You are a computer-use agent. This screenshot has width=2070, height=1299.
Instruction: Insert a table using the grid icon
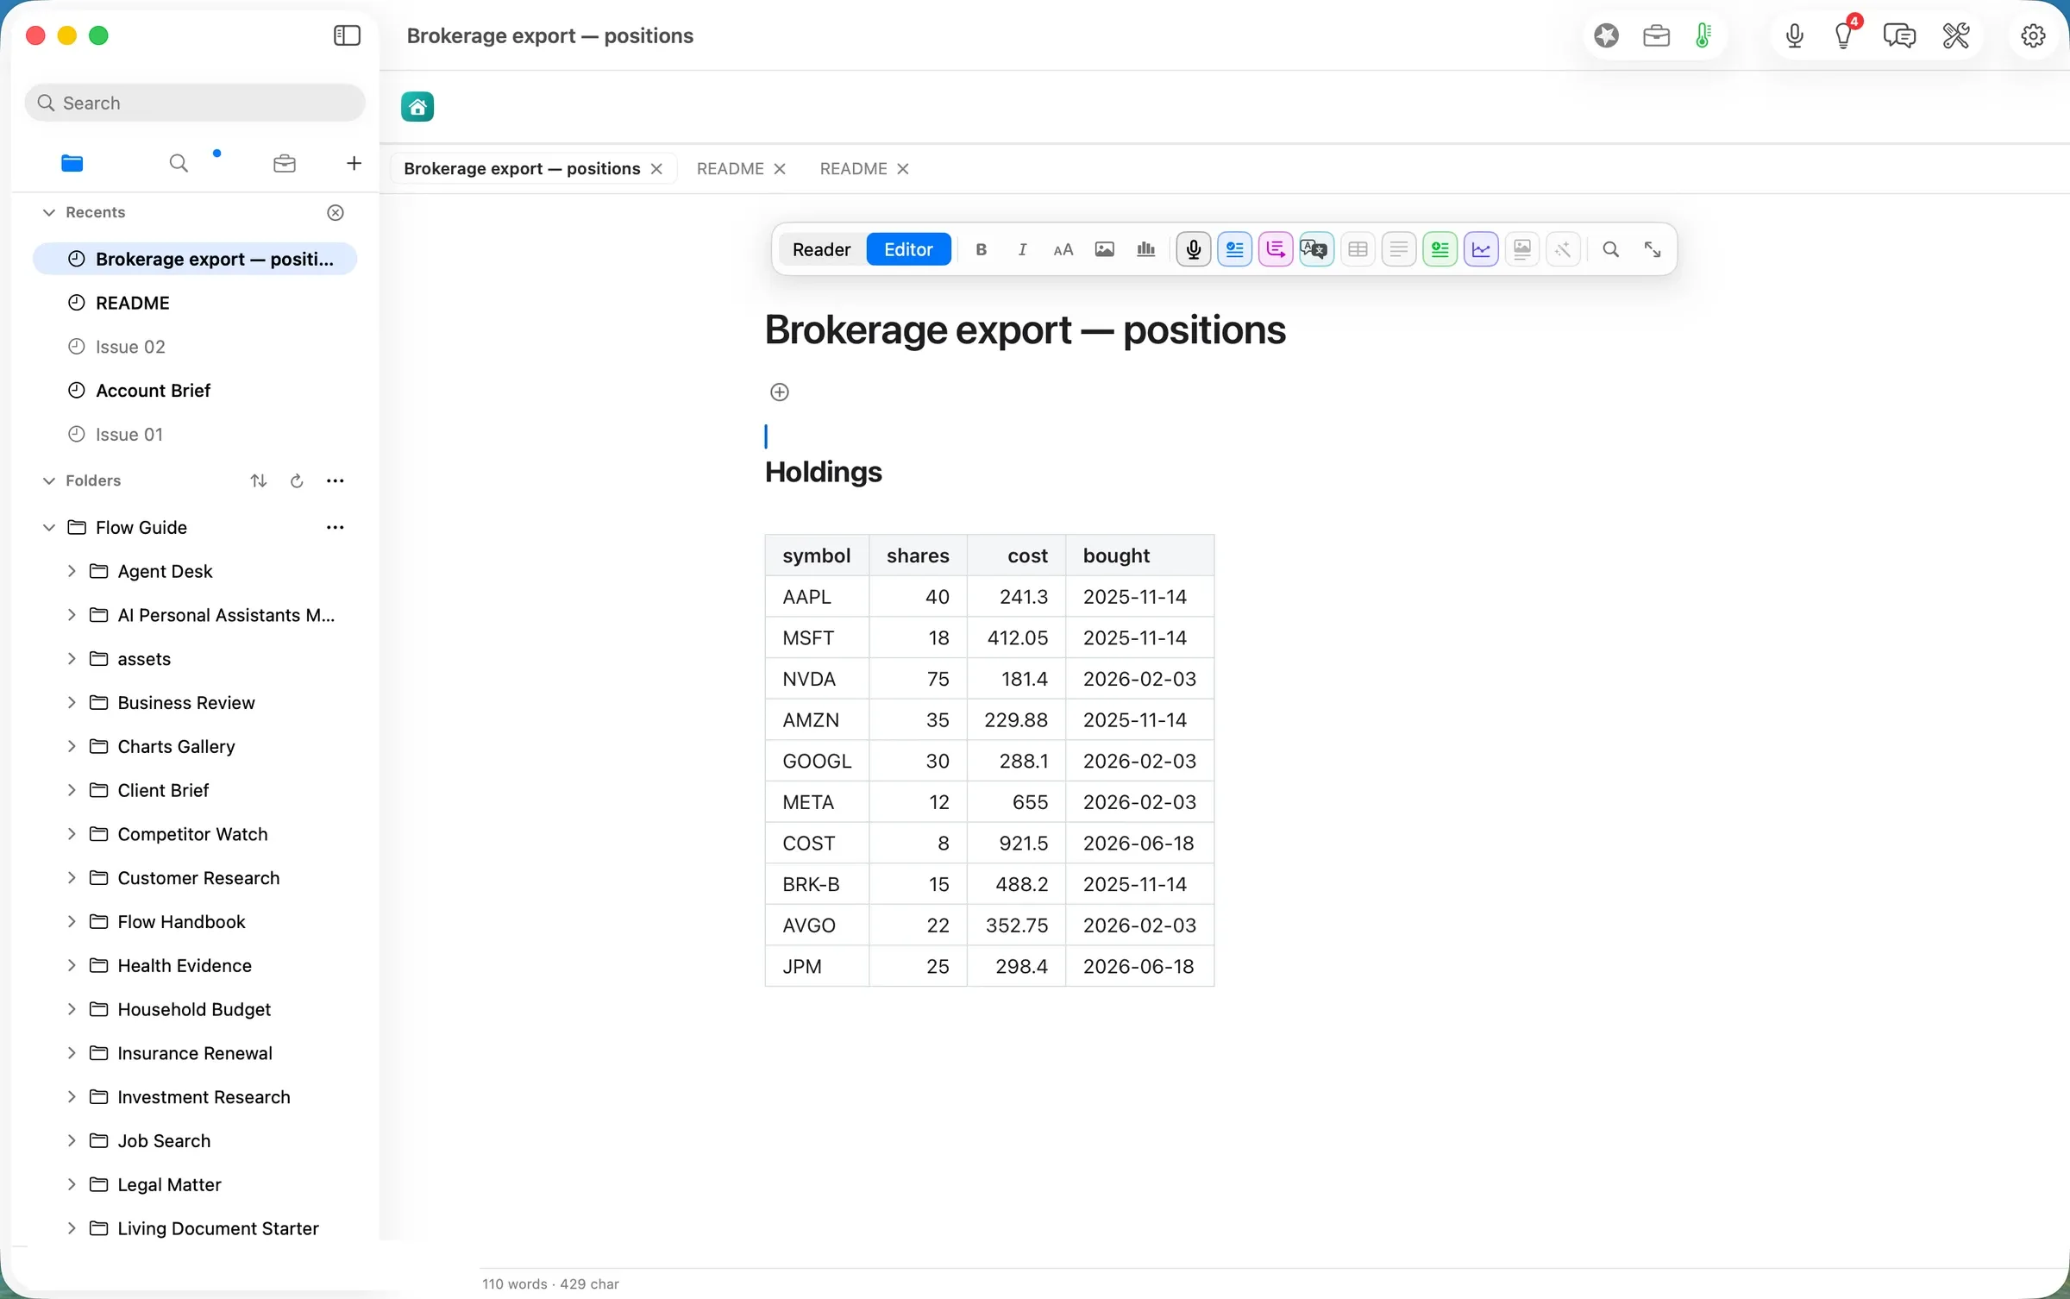(1358, 249)
